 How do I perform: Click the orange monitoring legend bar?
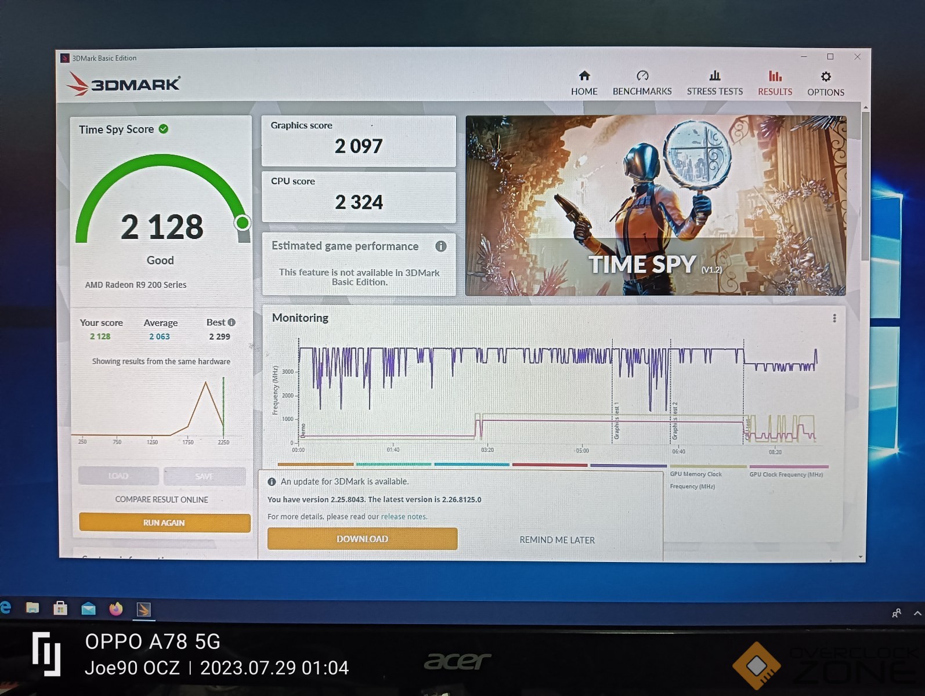(x=315, y=465)
